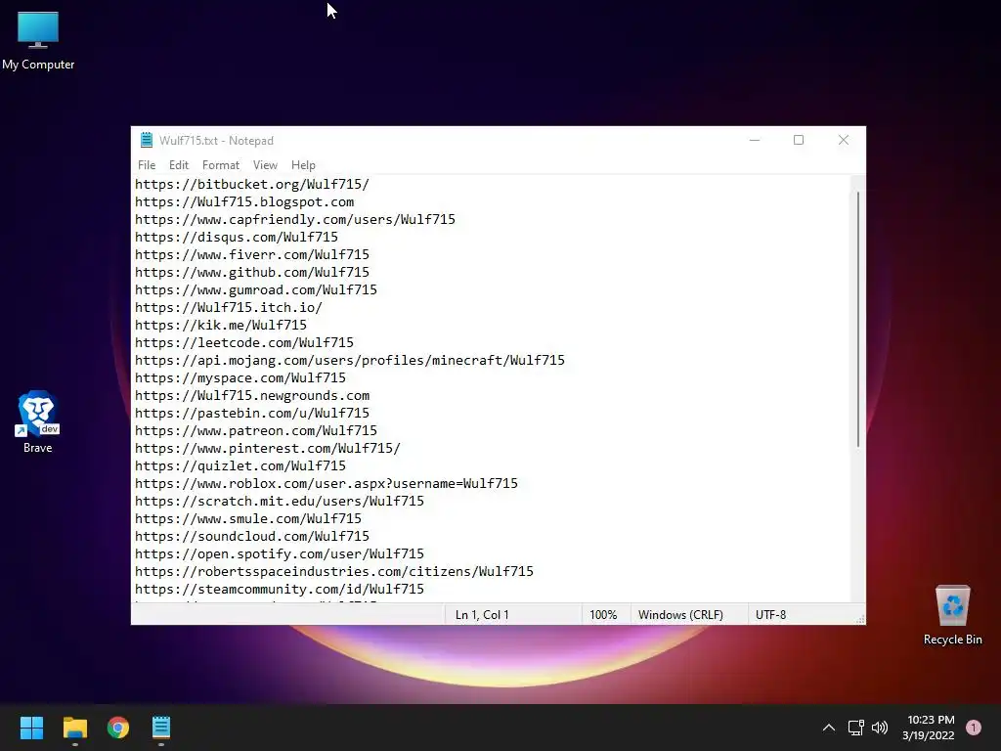
Task: Open the My Computer desktop icon
Action: click(x=38, y=41)
